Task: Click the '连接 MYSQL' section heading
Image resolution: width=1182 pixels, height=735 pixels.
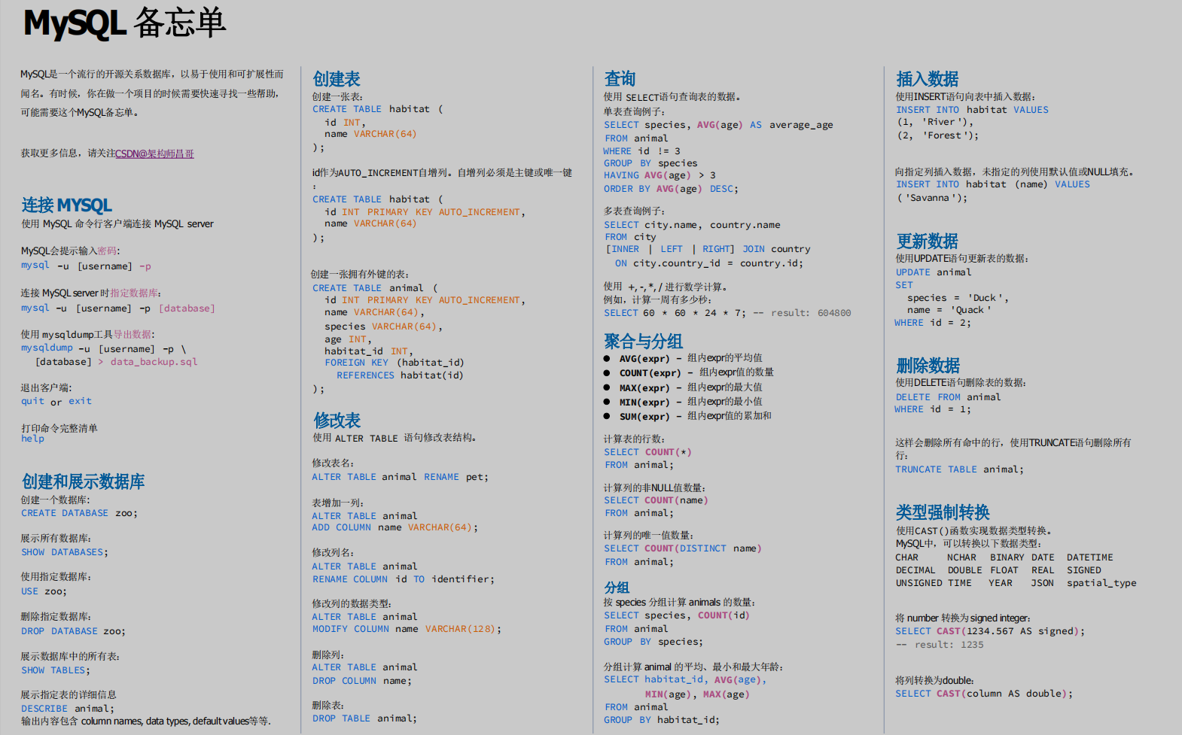Action: [x=67, y=205]
